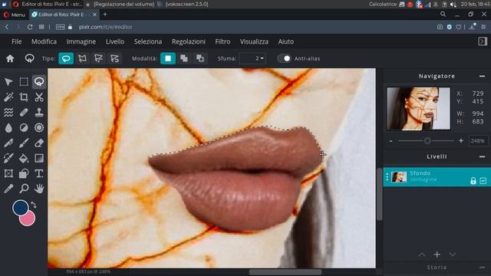The width and height of the screenshot is (491, 276).
Task: Go to Pixlr home icon
Action: (10, 58)
